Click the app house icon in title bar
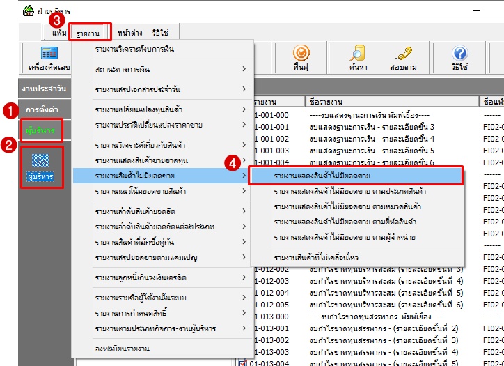 (29, 10)
